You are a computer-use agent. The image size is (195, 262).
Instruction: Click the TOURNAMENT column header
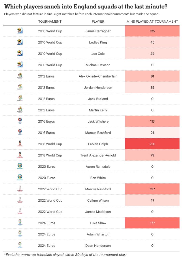pyautogui.click(x=50, y=22)
